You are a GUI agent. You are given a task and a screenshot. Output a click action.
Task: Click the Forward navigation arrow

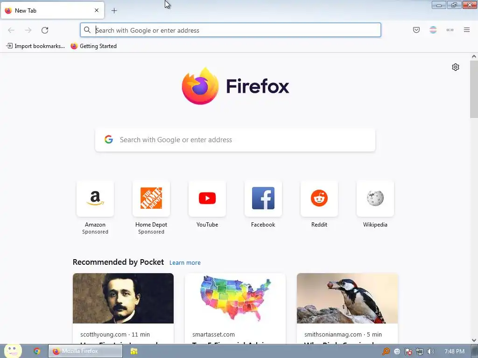click(x=28, y=30)
